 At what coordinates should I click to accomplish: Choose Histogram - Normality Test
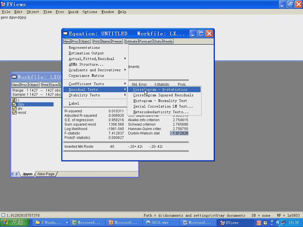(x=164, y=100)
